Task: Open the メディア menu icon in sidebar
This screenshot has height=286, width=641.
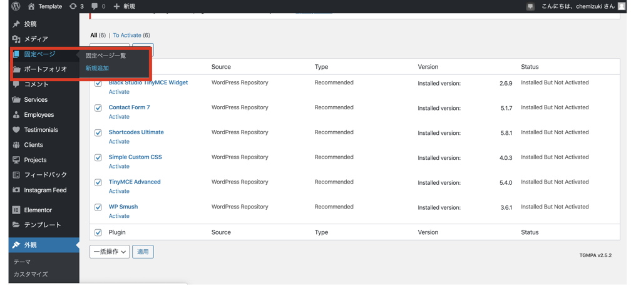Action: pyautogui.click(x=16, y=39)
